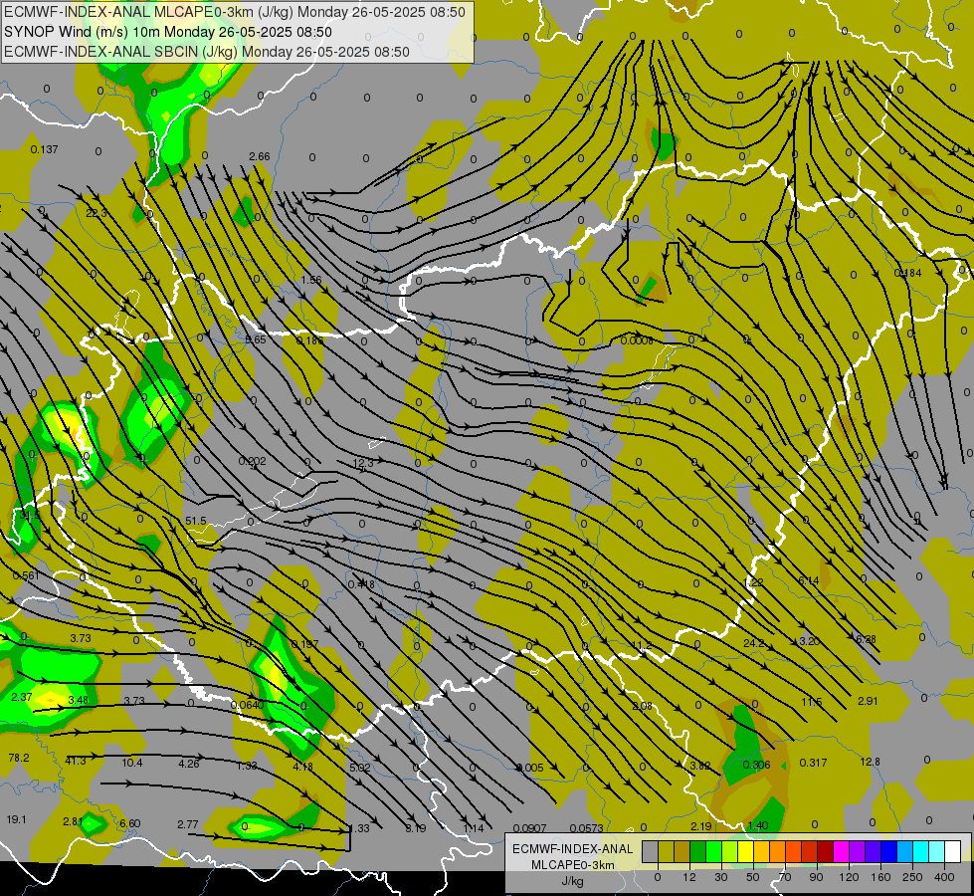Viewport: 974px width, 896px height.
Task: Click the map value 0.0573
Action: 586,827
